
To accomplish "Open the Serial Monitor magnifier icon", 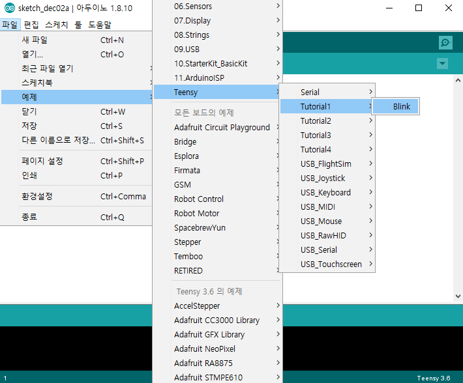I will click(x=445, y=42).
